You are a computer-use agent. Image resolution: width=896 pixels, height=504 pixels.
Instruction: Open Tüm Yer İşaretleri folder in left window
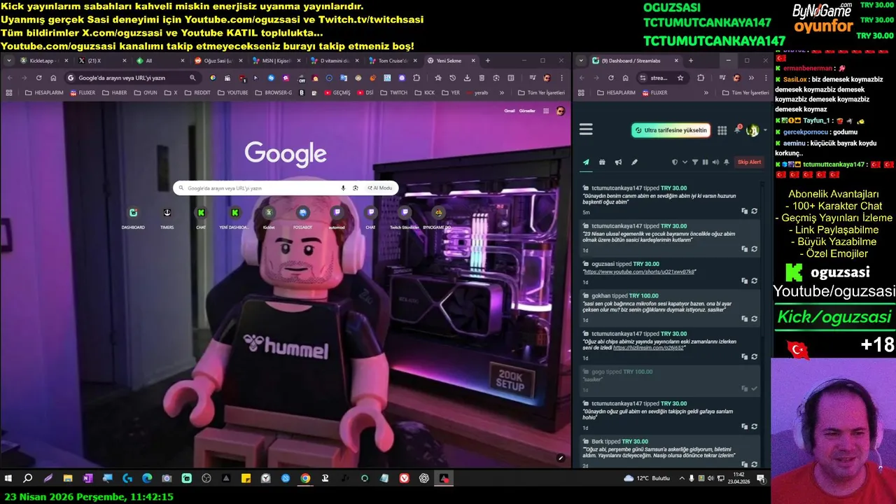point(541,92)
